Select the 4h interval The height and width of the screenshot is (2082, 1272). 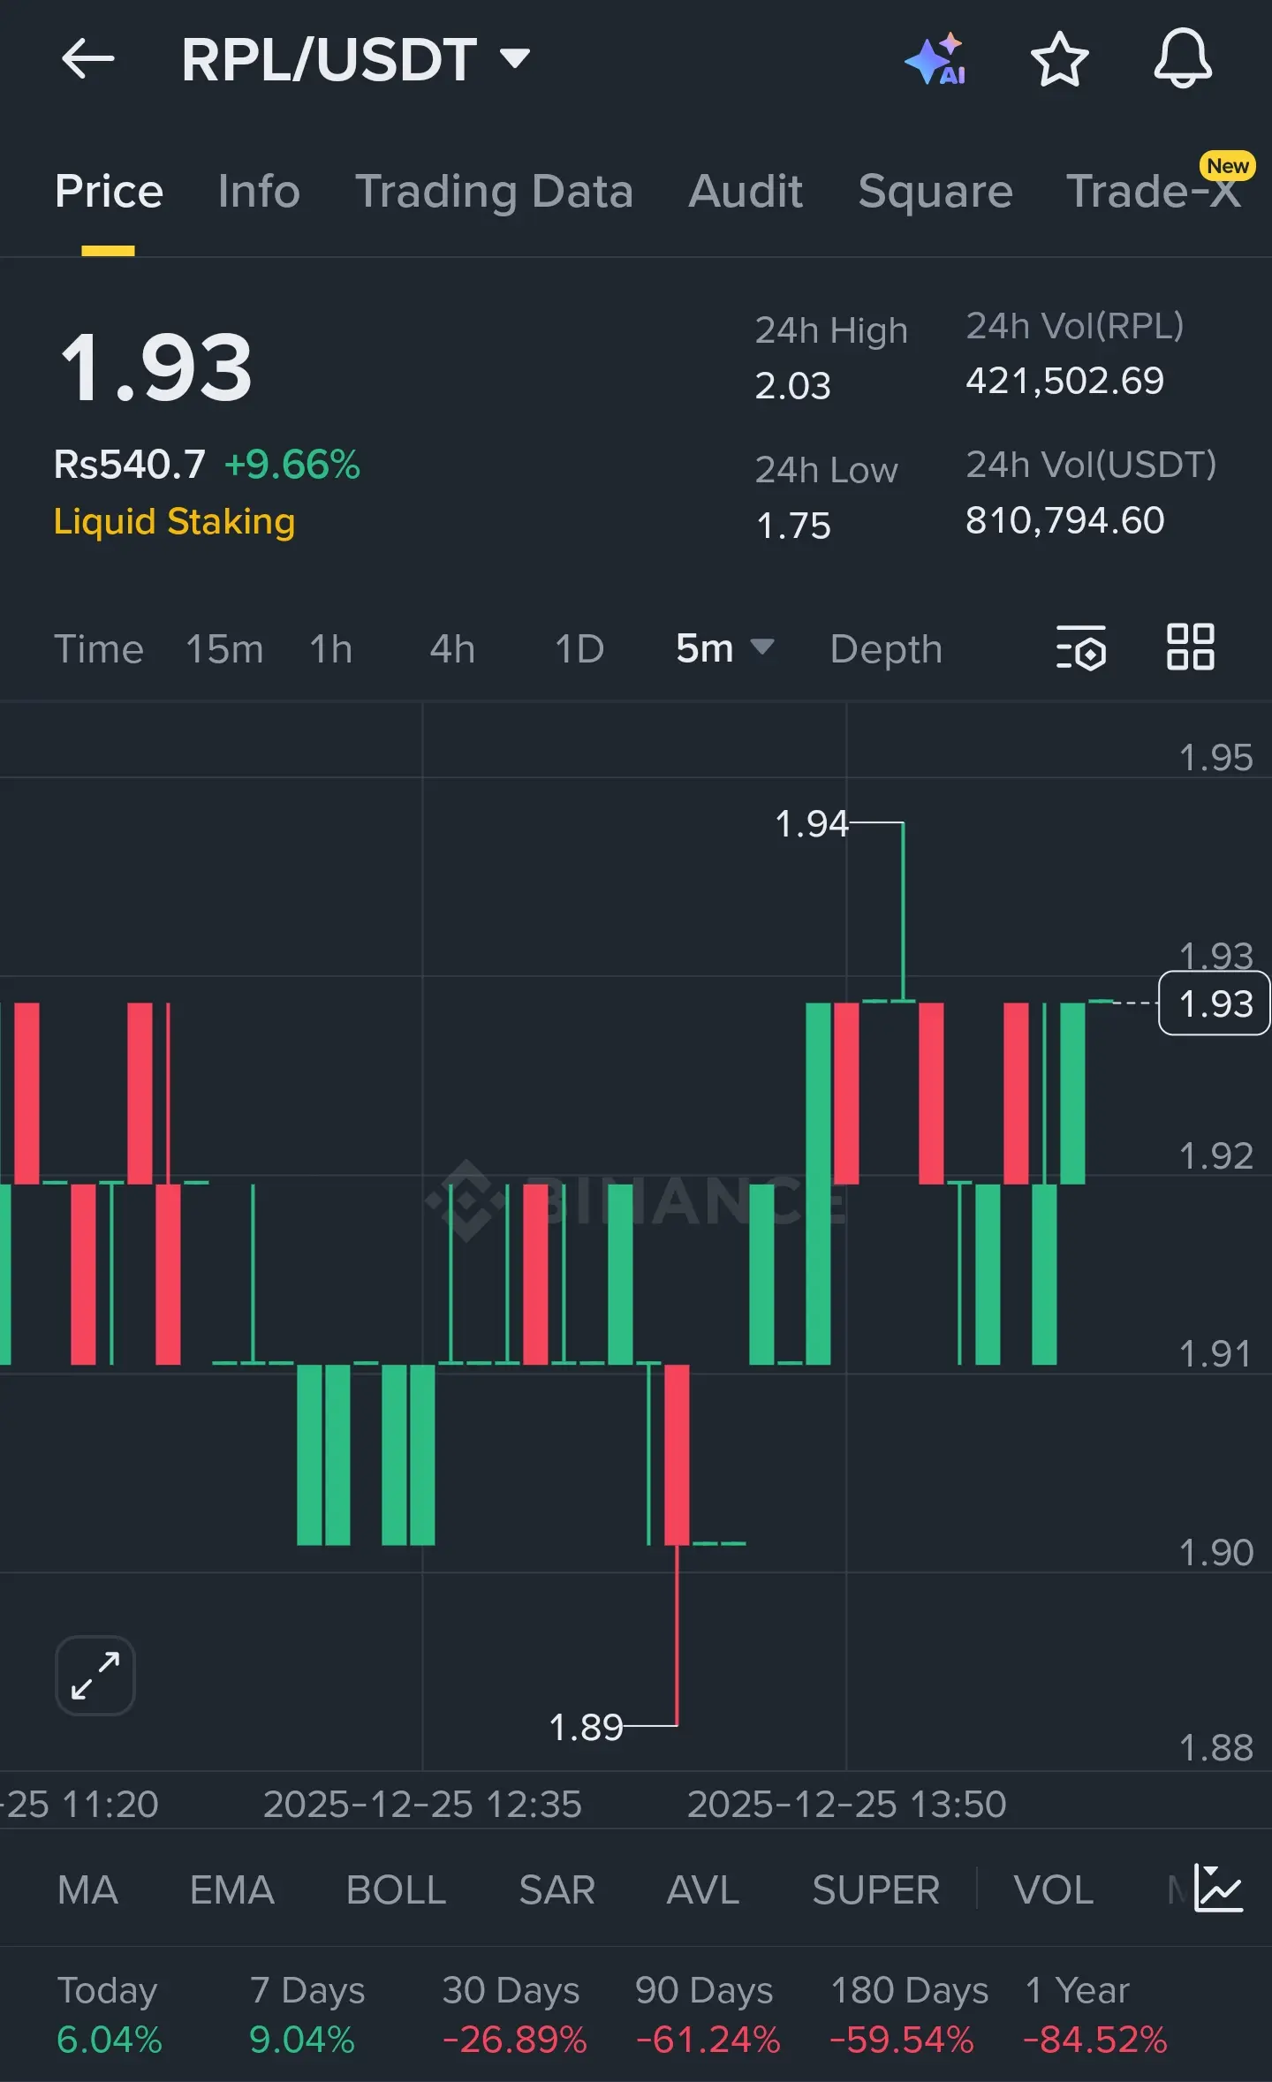[x=452, y=648]
